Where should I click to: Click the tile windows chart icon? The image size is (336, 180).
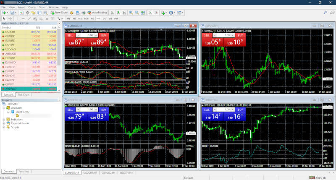click(143, 13)
